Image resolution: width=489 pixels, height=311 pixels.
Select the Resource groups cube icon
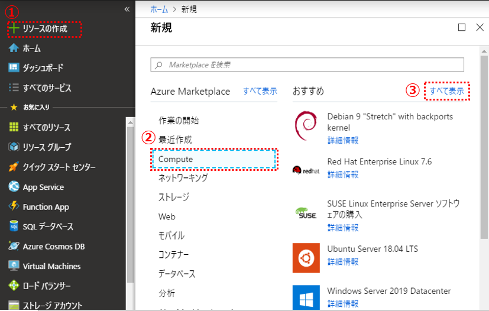14,147
